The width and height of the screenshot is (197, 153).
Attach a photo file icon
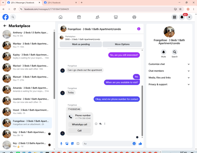(x=67, y=144)
